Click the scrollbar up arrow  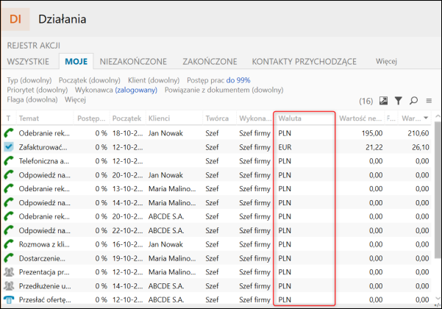click(x=438, y=116)
